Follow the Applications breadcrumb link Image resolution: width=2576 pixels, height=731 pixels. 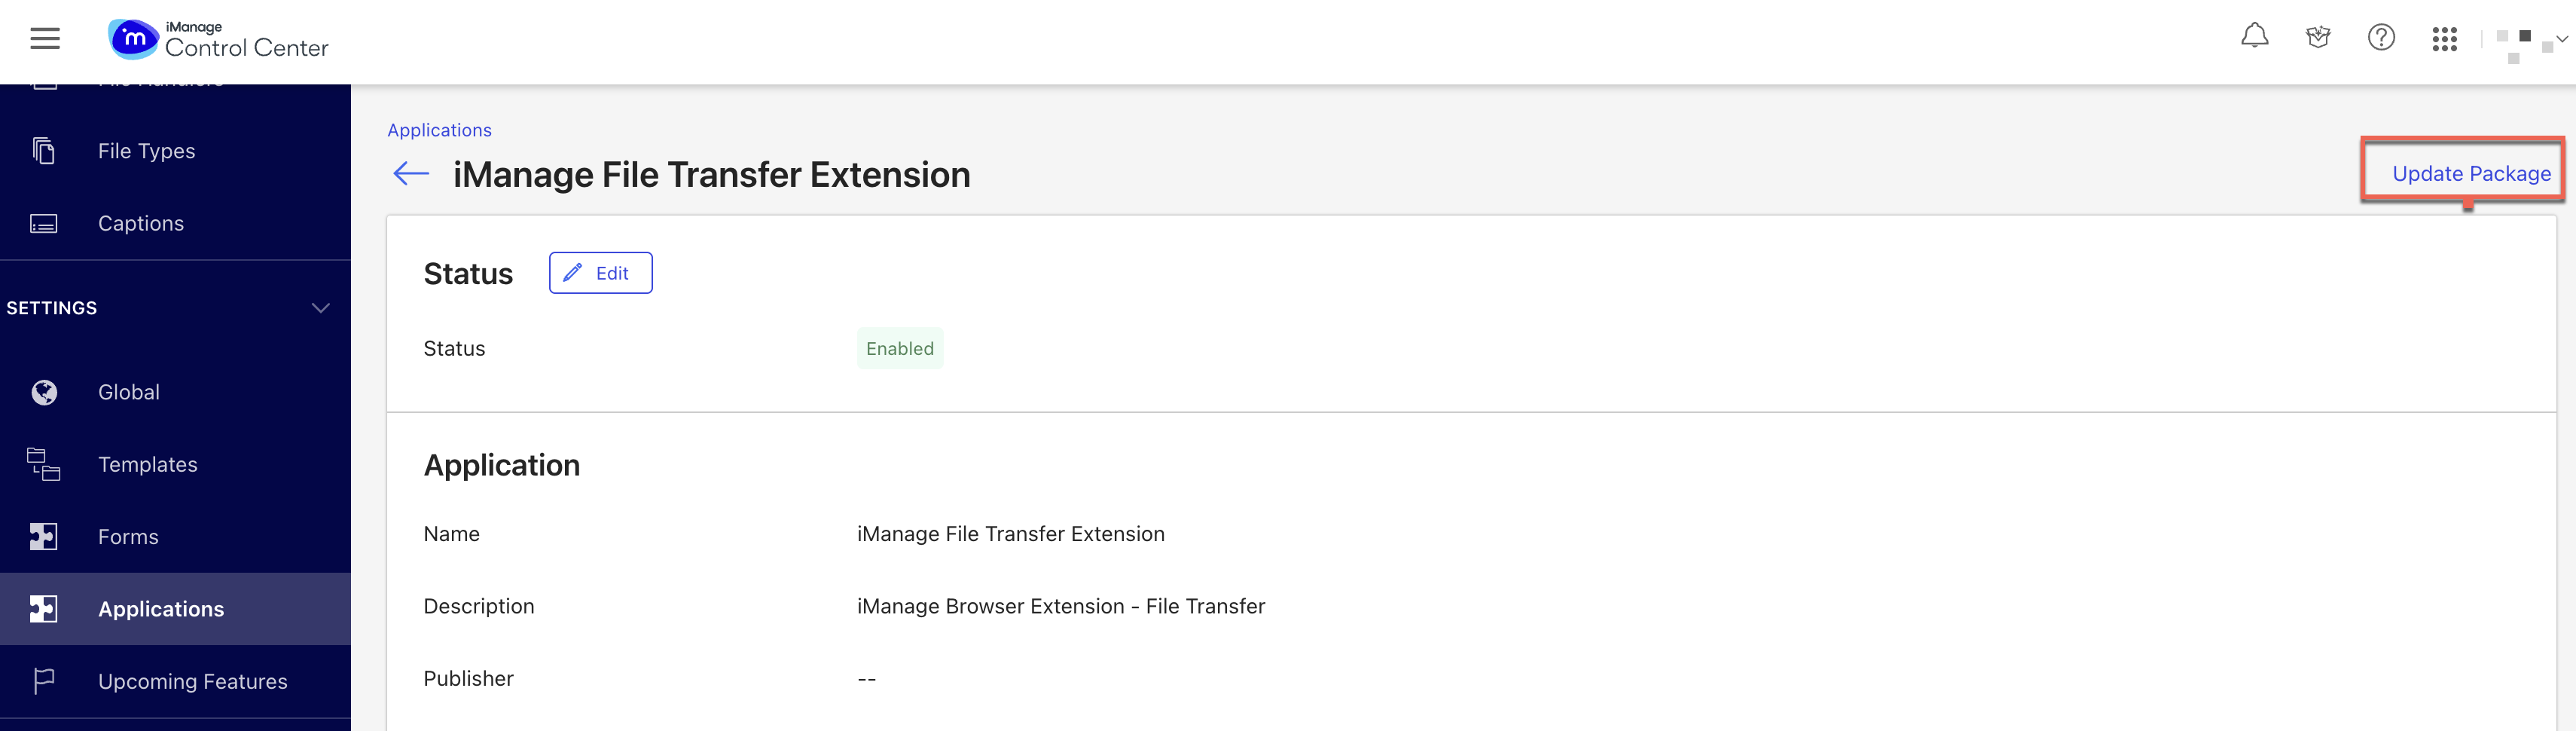point(439,130)
